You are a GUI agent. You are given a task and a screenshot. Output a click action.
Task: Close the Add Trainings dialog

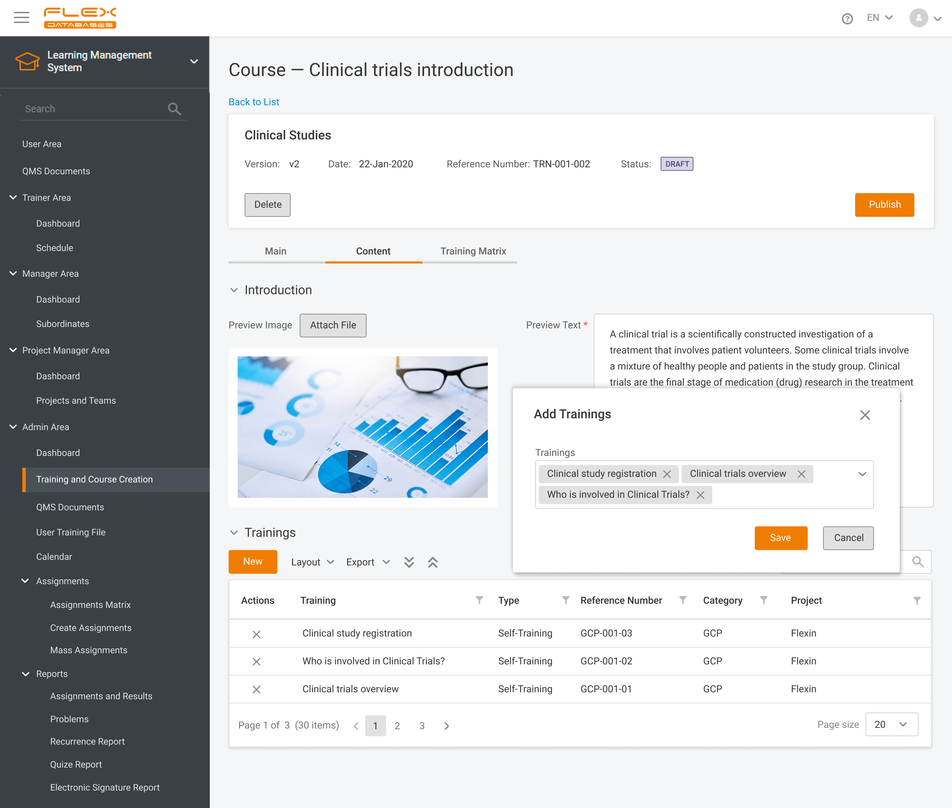(x=865, y=415)
